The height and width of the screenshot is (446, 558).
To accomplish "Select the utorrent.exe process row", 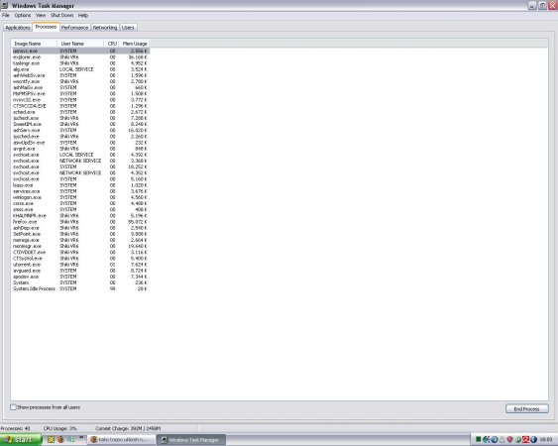I will pyautogui.click(x=80, y=264).
